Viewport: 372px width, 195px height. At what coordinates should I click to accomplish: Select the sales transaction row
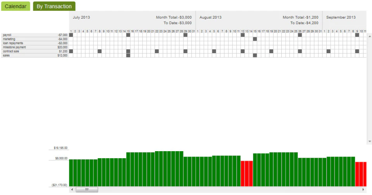[x=35, y=55]
